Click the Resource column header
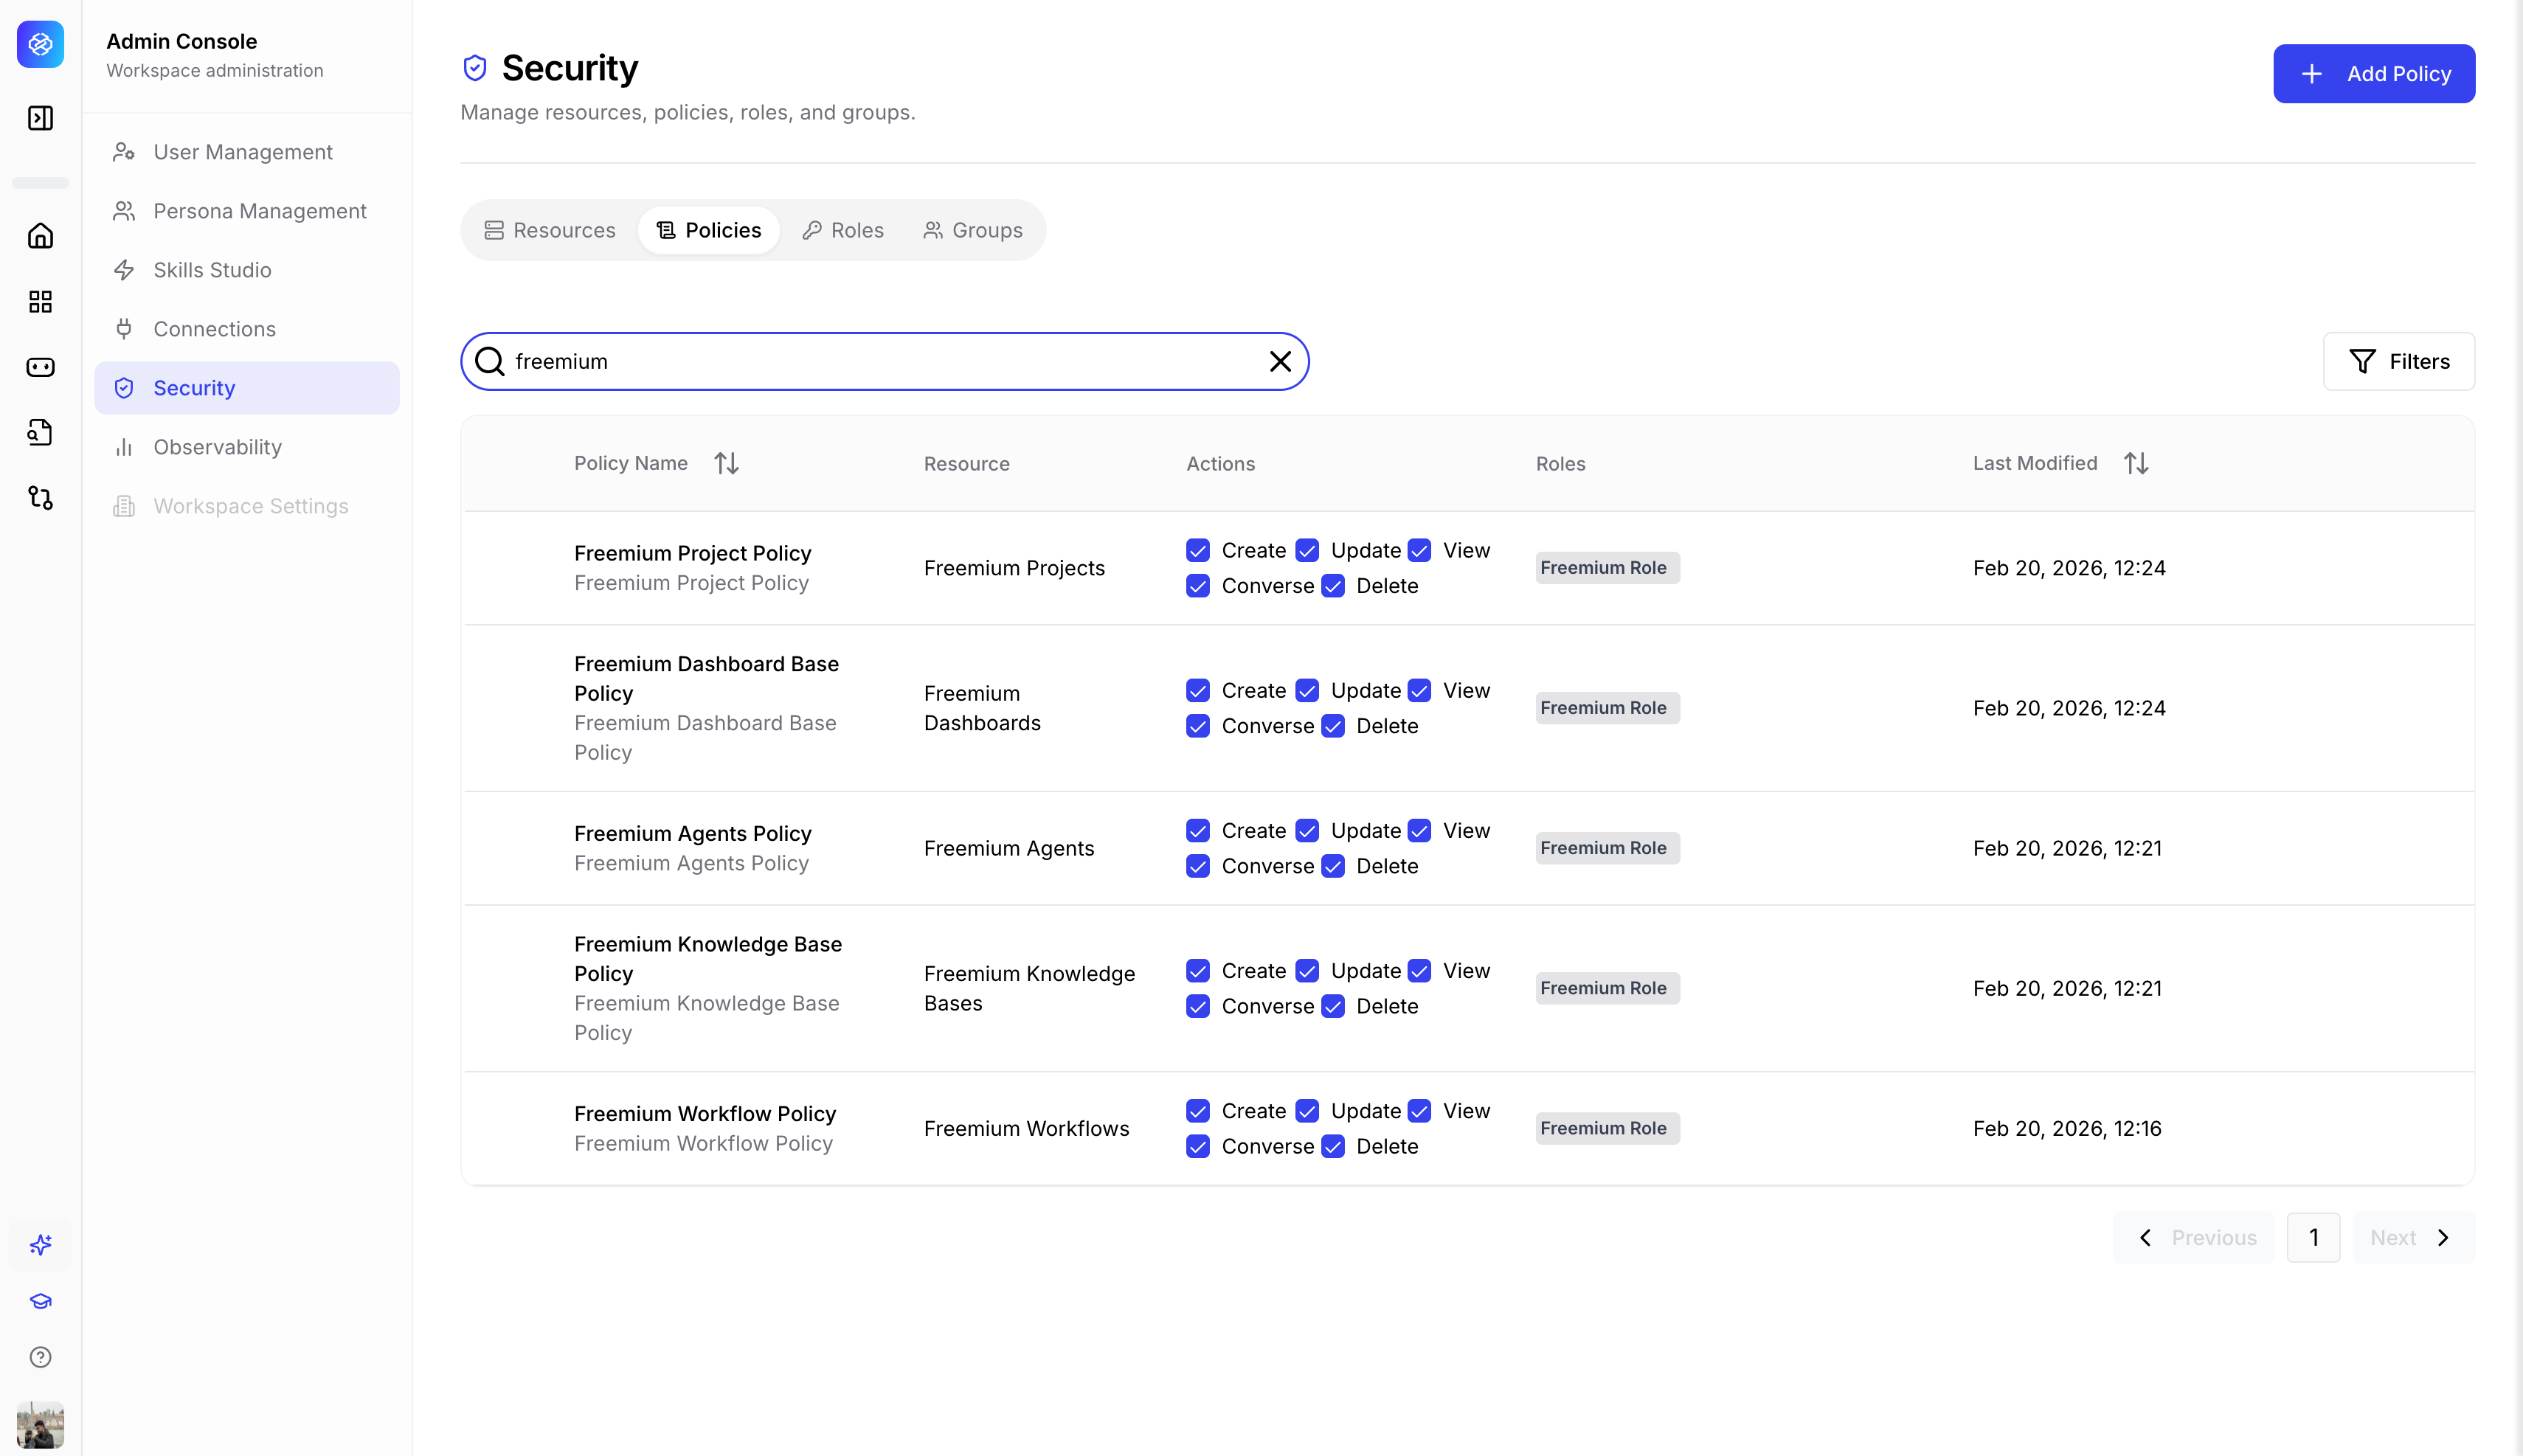The height and width of the screenshot is (1456, 2523). pyautogui.click(x=966, y=464)
